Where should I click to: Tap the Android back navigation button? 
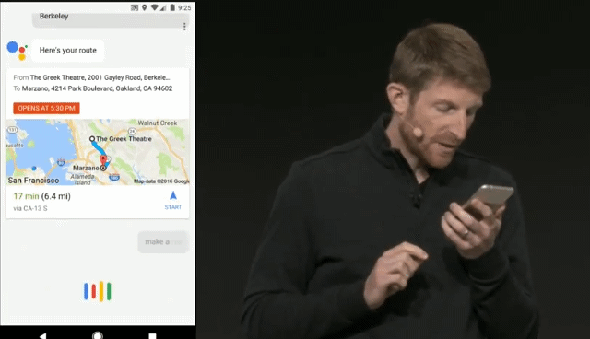[43, 335]
